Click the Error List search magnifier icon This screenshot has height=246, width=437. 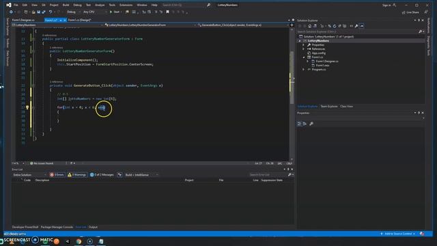coord(290,175)
